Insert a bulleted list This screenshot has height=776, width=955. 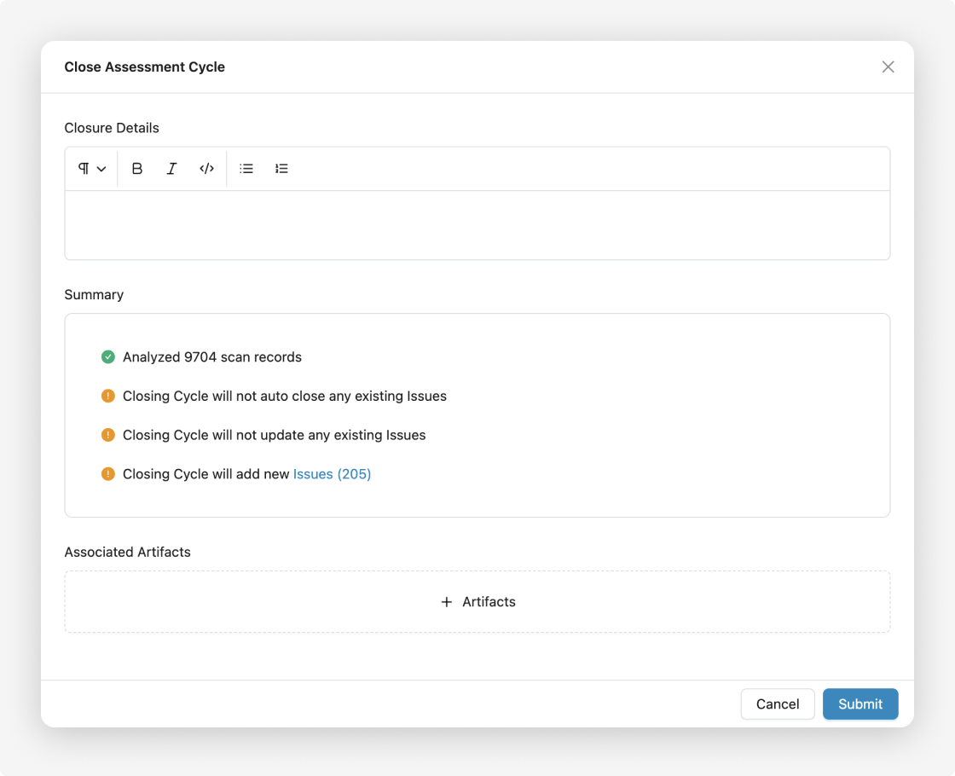[x=246, y=169]
